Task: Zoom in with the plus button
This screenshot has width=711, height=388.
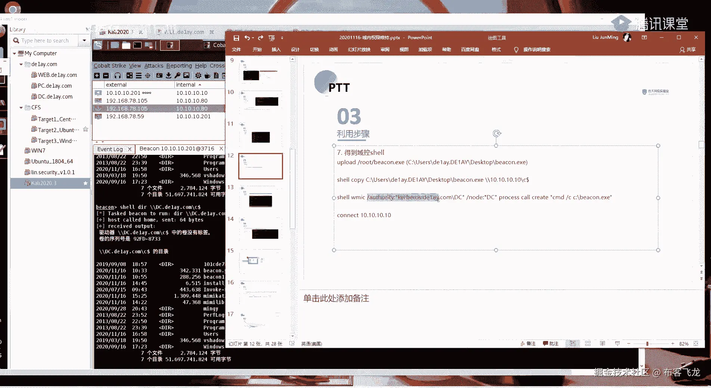Action: [673, 344]
